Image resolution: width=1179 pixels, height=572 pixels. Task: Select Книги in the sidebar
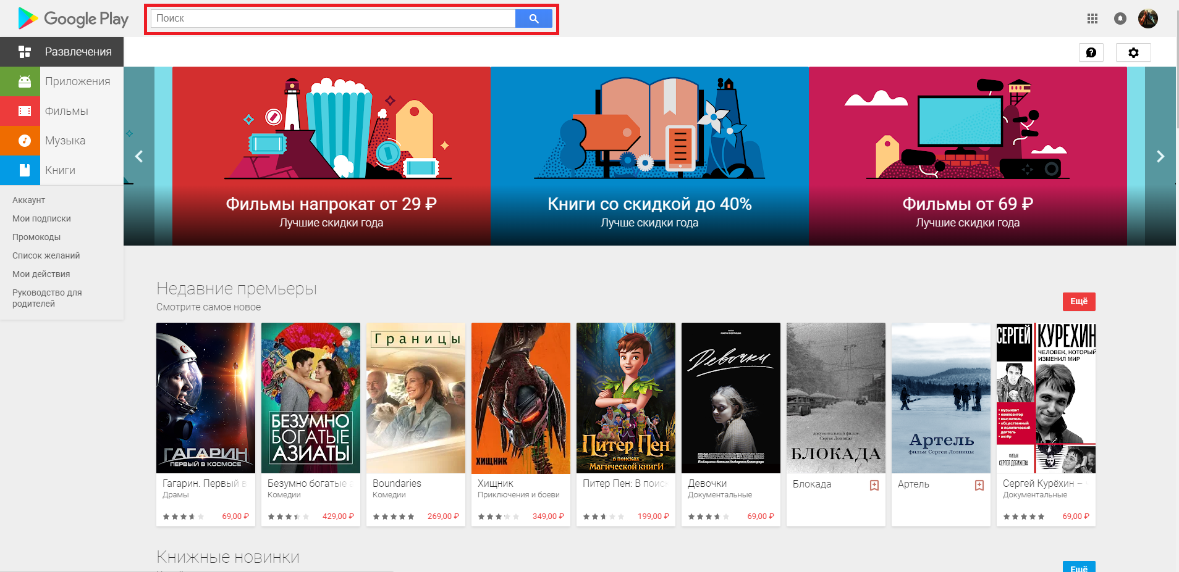(62, 170)
